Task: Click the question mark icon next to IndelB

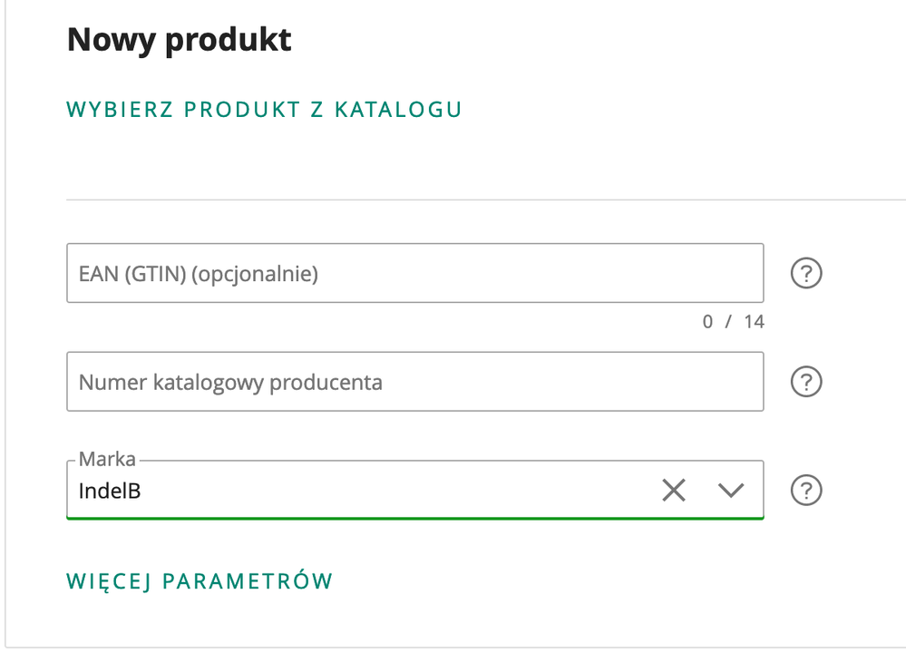Action: (806, 491)
